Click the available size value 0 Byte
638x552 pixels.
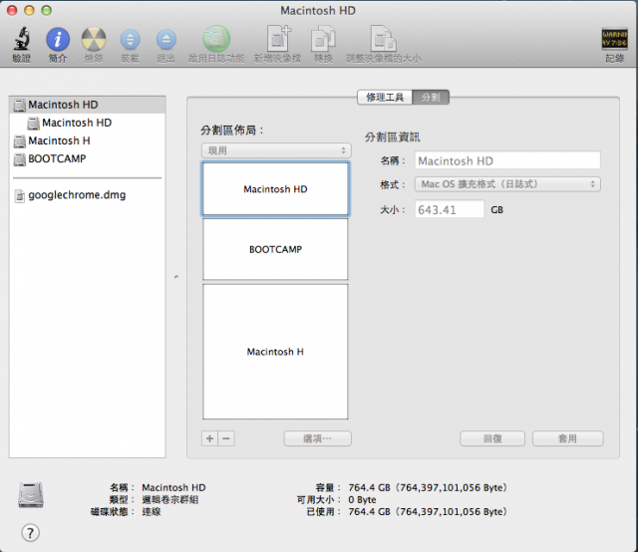pyautogui.click(x=362, y=499)
